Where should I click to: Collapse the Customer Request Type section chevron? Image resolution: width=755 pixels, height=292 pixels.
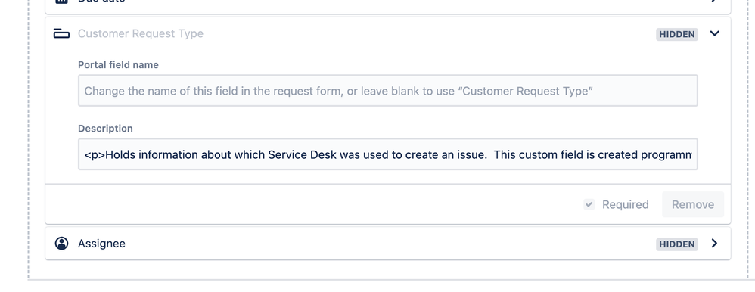coord(715,33)
